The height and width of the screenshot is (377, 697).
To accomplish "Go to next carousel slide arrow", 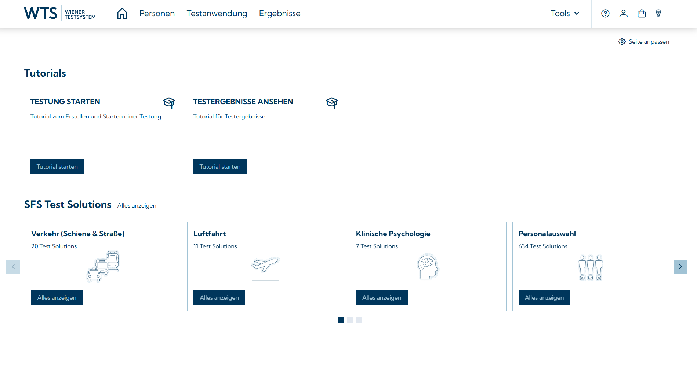I will click(680, 267).
